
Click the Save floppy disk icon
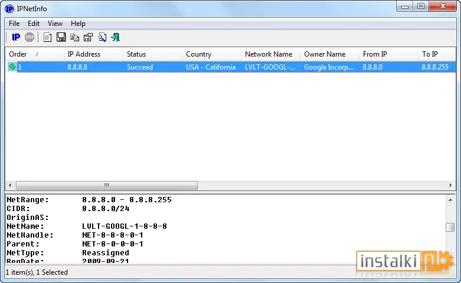61,37
